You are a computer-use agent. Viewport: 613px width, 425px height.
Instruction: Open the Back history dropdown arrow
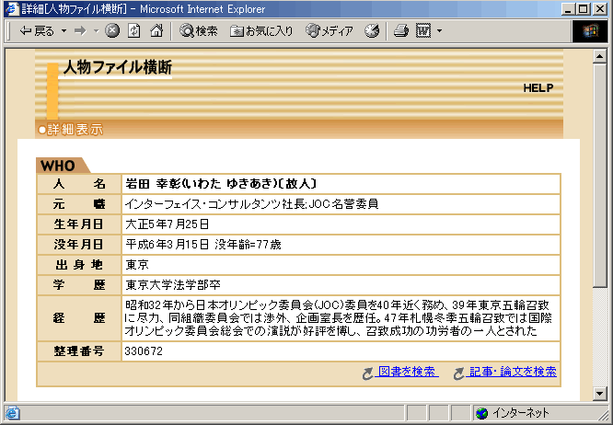point(64,30)
